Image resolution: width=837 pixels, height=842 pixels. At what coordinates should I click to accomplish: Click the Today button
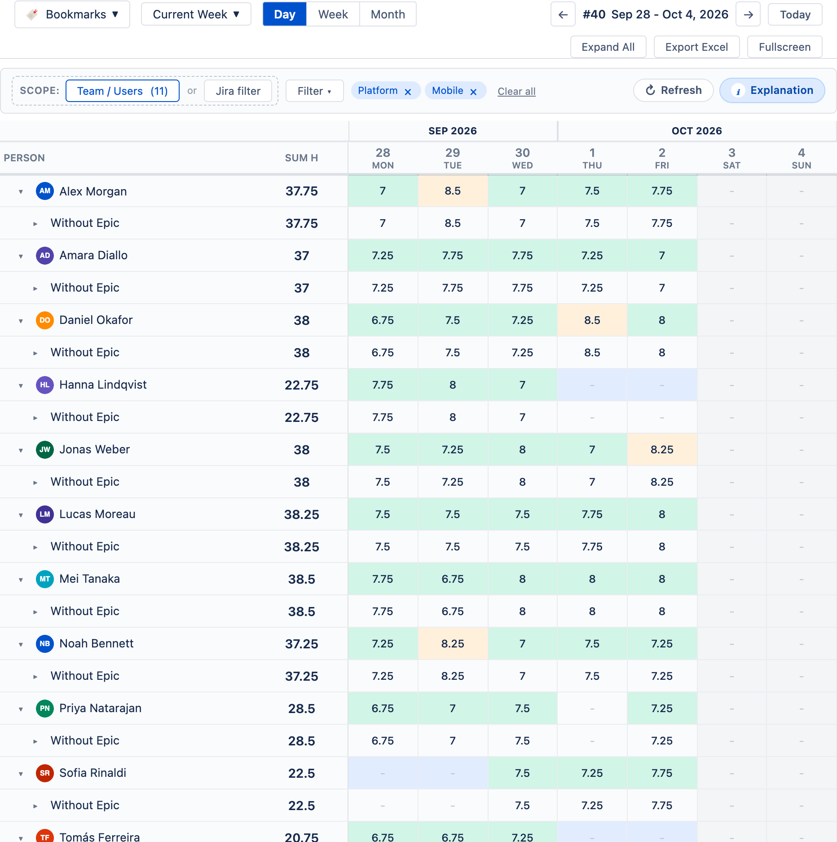(795, 15)
